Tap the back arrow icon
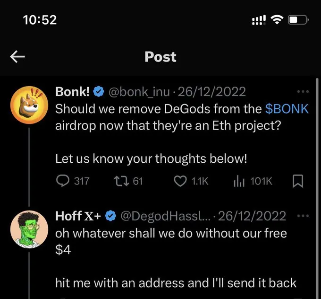 [x=17, y=57]
